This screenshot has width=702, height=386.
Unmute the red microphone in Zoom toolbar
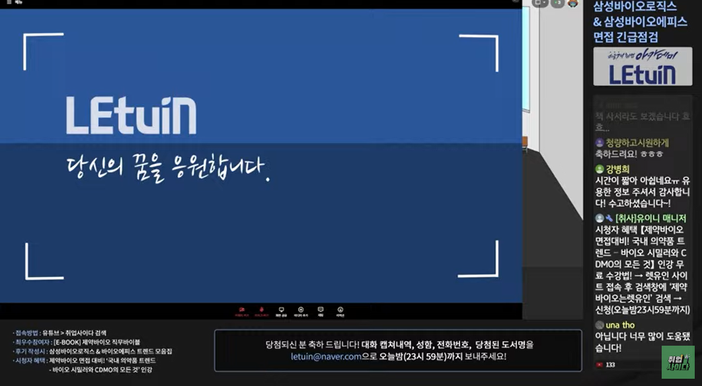262,310
